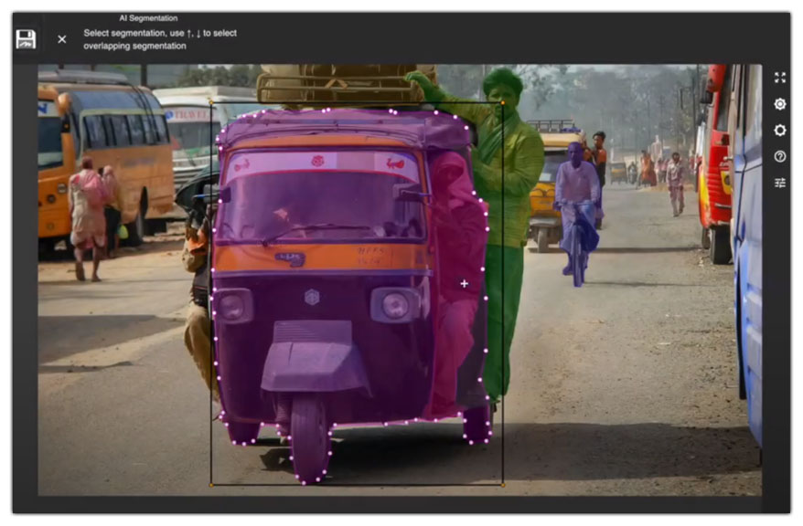Click the yellow auto-rickshaw in the background
Image resolution: width=803 pixels, height=526 pixels.
click(547, 183)
